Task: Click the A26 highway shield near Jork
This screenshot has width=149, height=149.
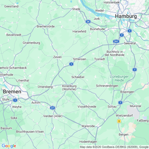Action: [x=88, y=22]
